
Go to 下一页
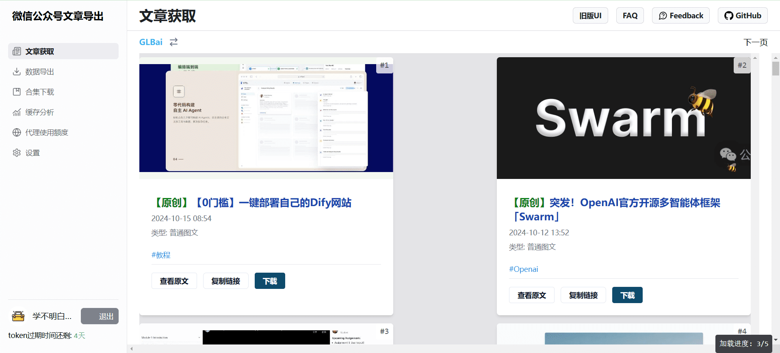point(756,42)
